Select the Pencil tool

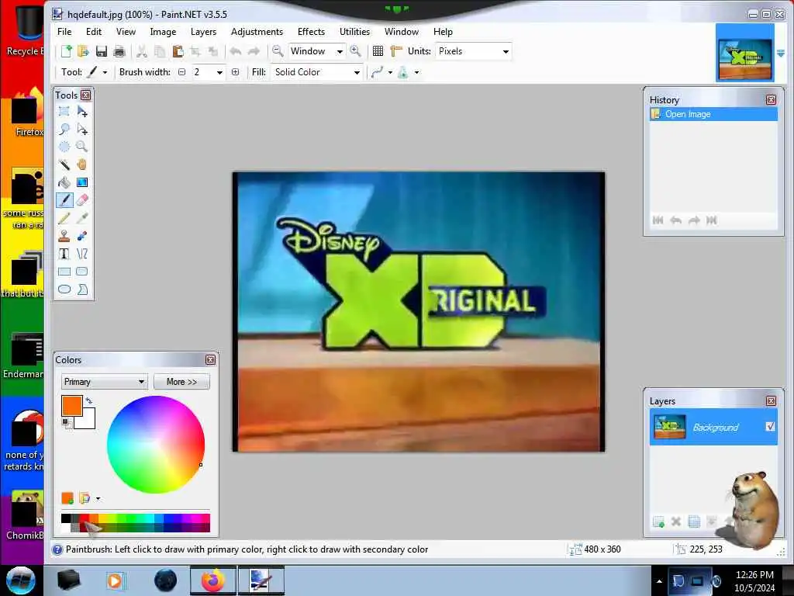64,218
